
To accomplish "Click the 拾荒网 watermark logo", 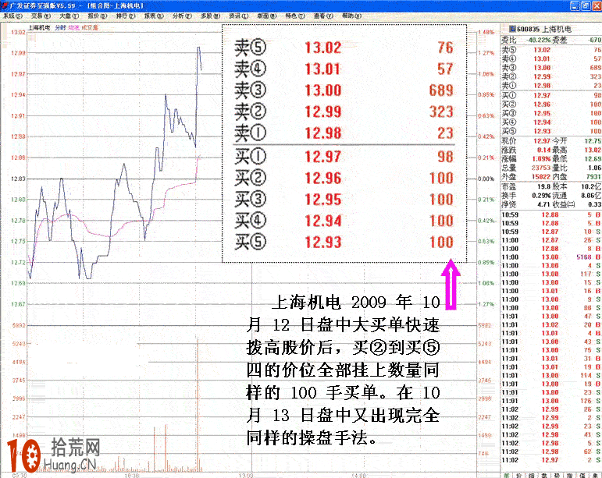I will click(x=53, y=455).
